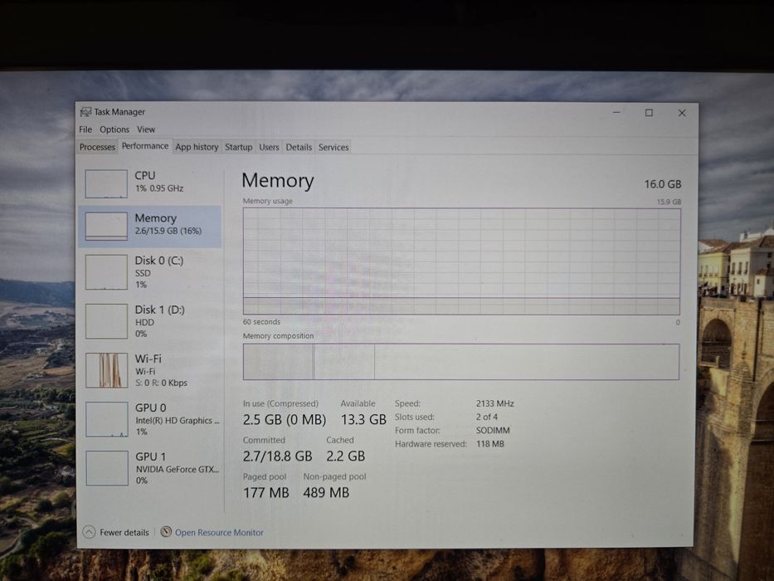Click the 'SODIMM' form factor value
Screen dimensions: 774x581
493,430
